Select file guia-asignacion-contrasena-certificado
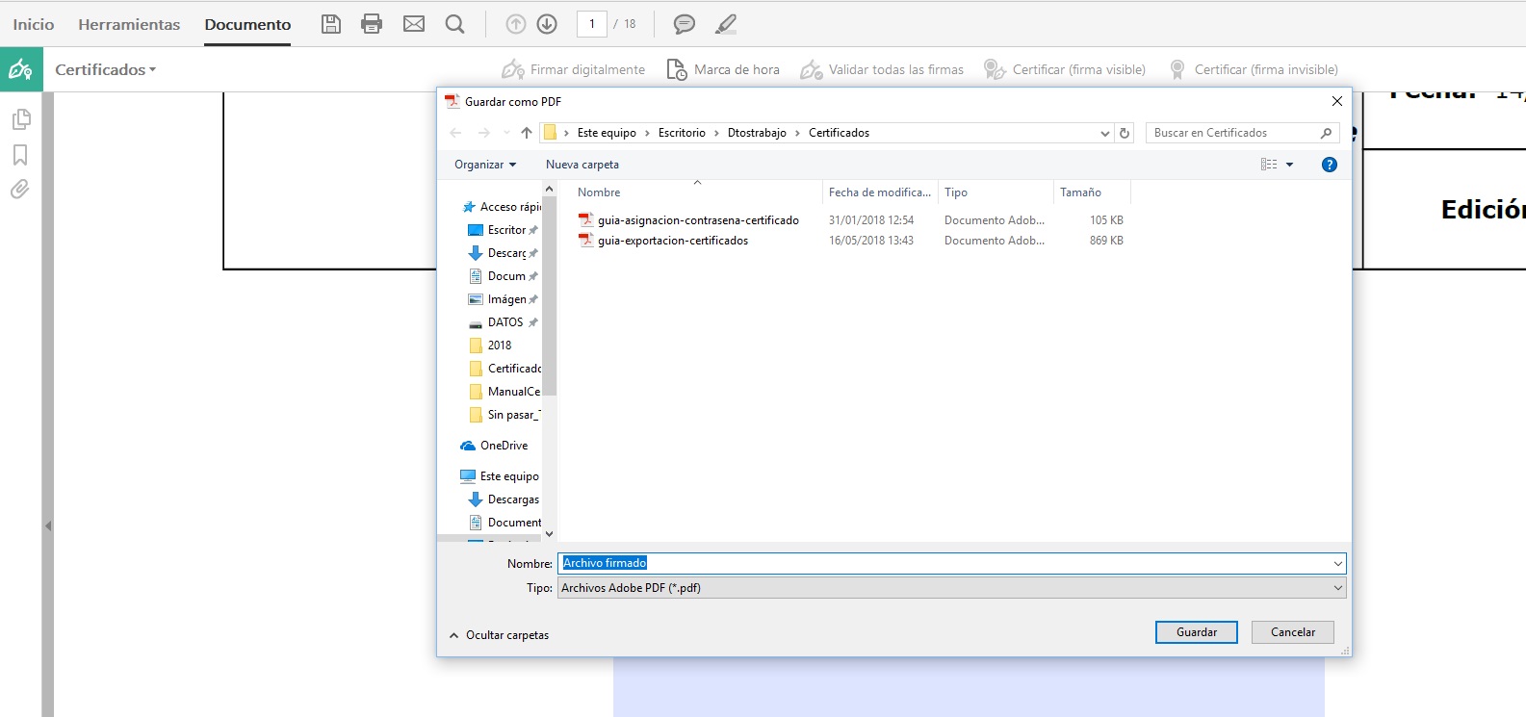The width and height of the screenshot is (1526, 717). (x=698, y=220)
